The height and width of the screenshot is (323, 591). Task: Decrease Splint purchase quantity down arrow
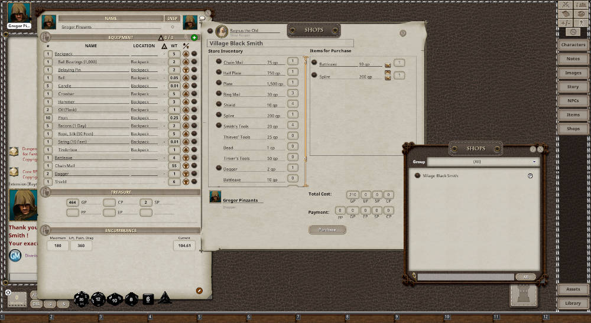(388, 78)
